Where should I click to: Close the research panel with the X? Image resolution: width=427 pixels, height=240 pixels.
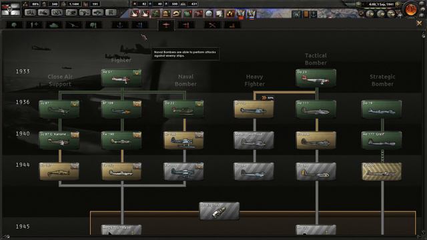419,24
